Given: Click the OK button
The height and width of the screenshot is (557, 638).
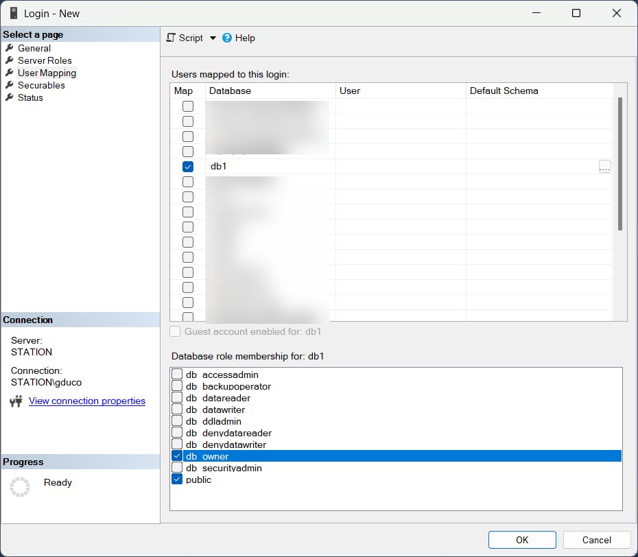Looking at the screenshot, I should tap(522, 540).
